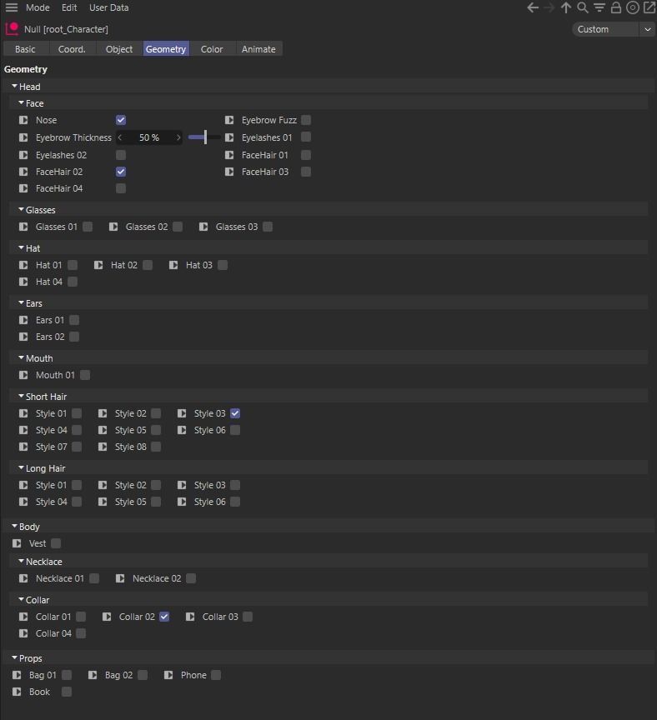Click keyframe icon beside Nose

click(x=23, y=120)
